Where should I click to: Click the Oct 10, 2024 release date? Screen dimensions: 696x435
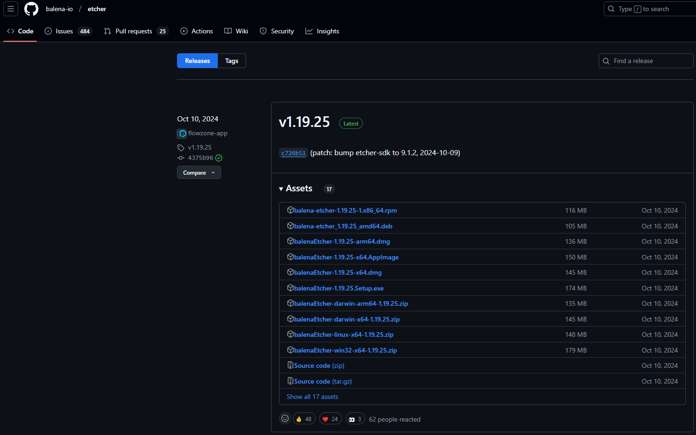(198, 119)
